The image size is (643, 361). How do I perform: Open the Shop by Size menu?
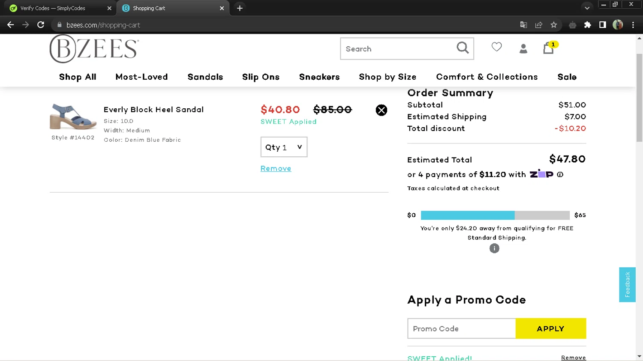[x=388, y=77]
